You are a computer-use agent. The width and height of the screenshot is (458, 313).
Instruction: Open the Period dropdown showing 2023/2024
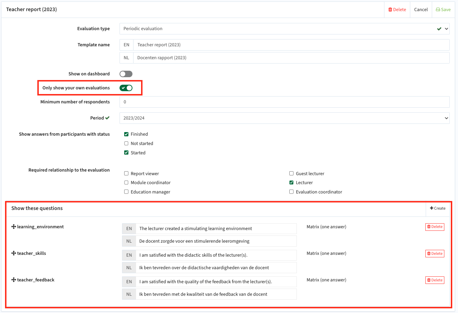pyautogui.click(x=284, y=118)
